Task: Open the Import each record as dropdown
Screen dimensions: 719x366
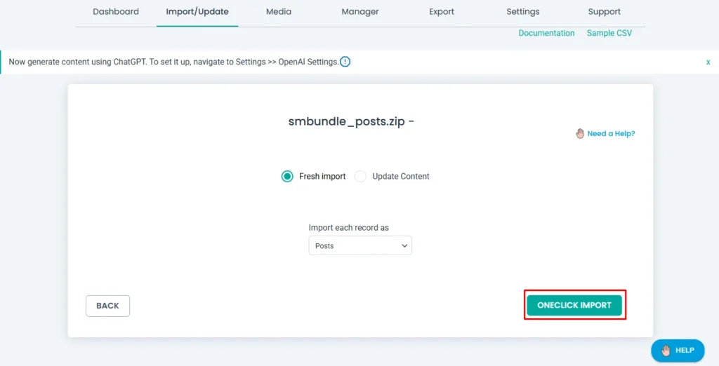Action: [x=359, y=246]
